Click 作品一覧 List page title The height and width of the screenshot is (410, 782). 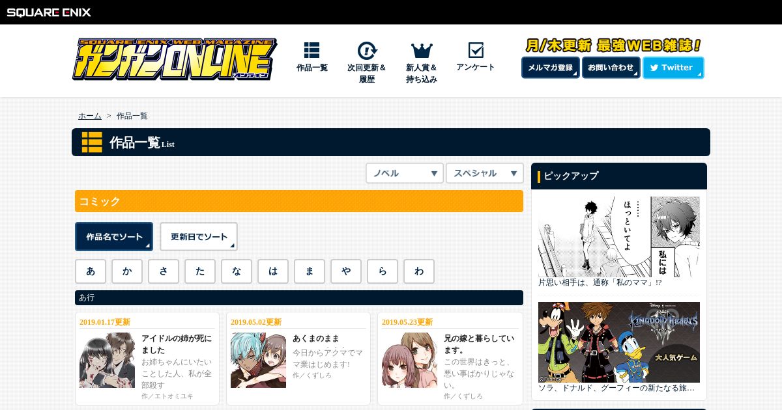tap(142, 143)
